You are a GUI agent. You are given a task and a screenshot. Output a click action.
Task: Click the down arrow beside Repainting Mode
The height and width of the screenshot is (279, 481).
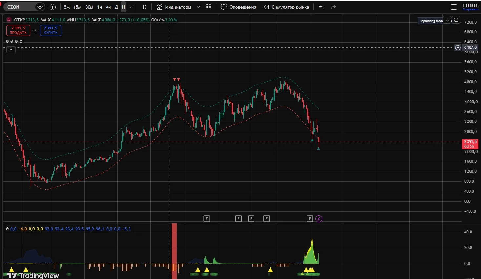pyautogui.click(x=447, y=20)
